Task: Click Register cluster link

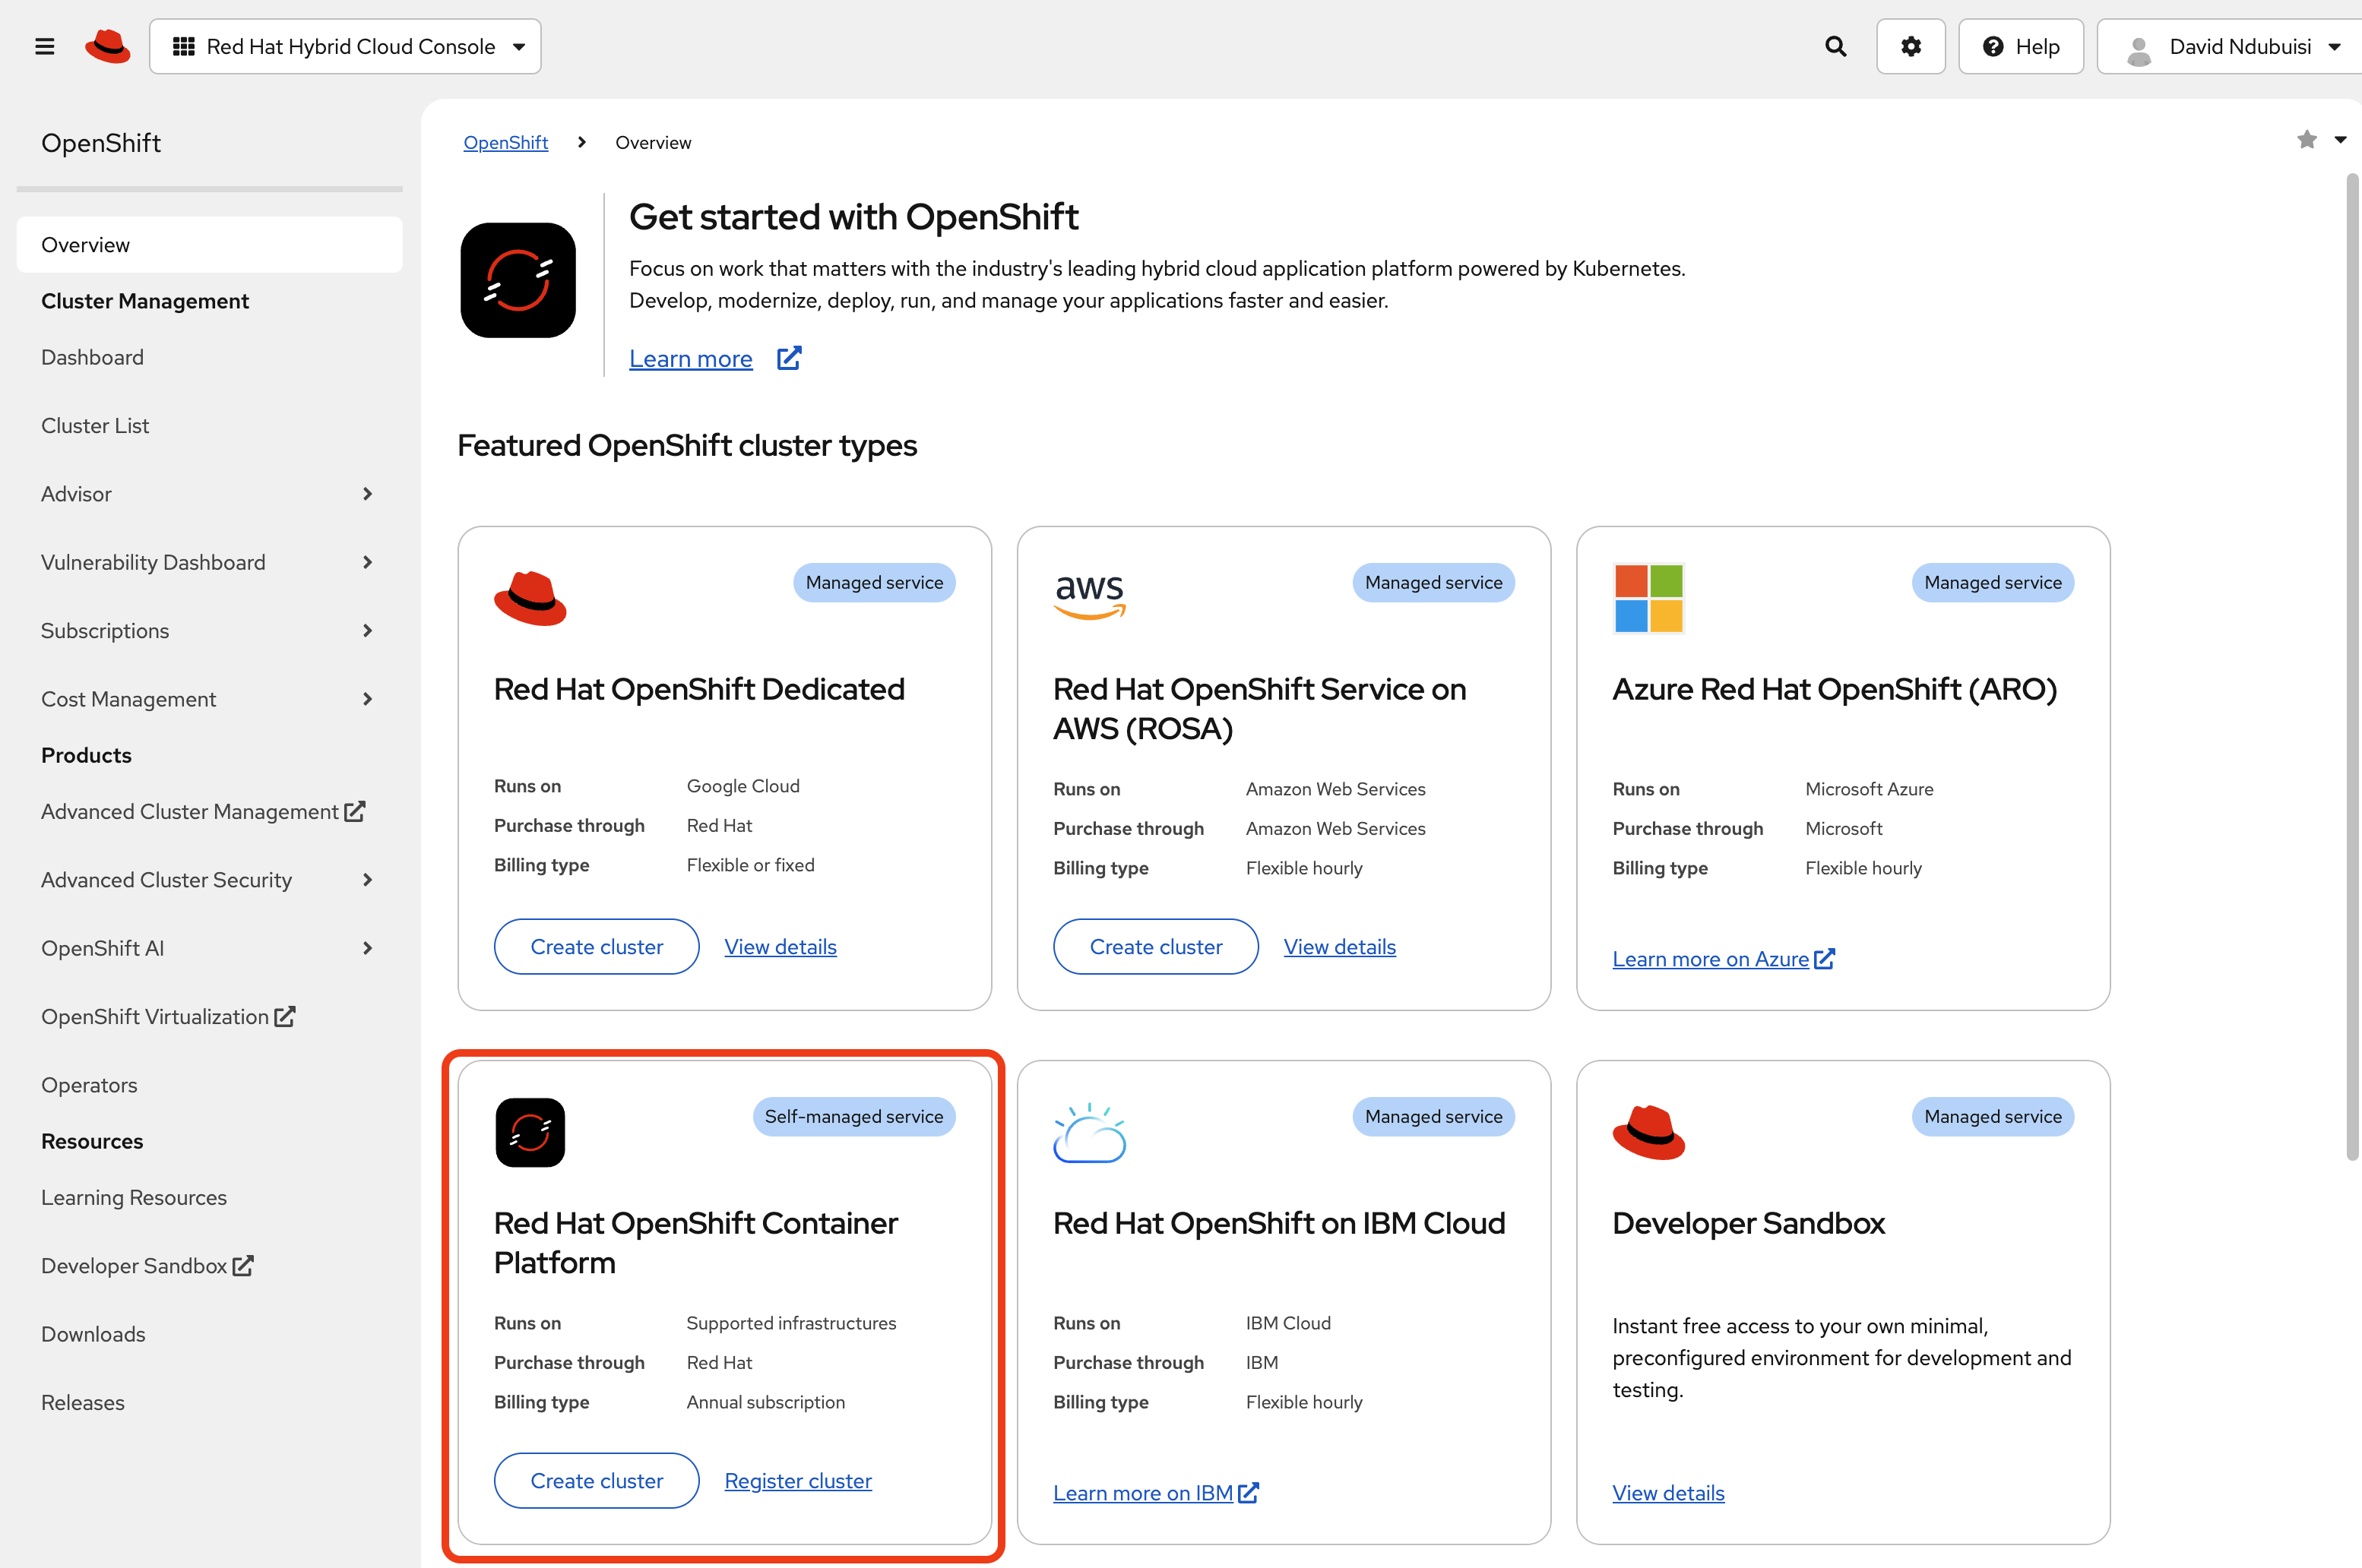Action: 797,1480
